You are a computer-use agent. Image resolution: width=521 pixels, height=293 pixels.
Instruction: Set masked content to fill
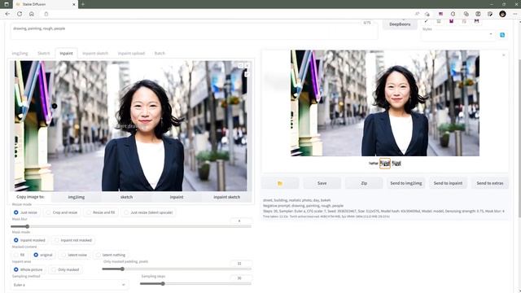tap(20, 255)
